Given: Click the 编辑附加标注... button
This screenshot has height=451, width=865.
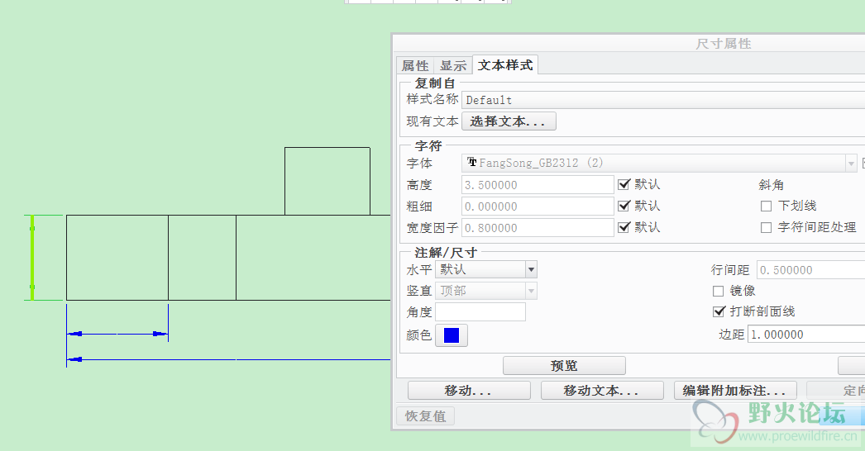Looking at the screenshot, I should click(735, 391).
